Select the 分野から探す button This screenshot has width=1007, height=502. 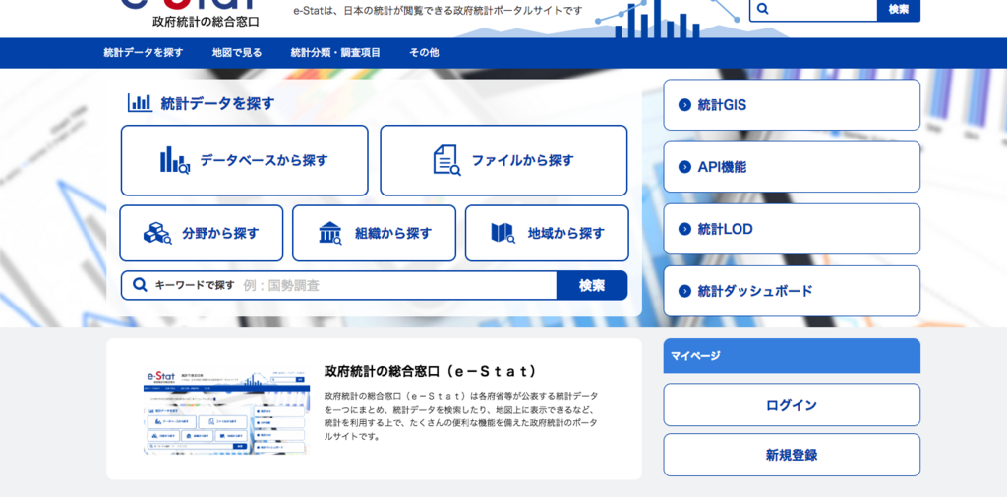(201, 233)
